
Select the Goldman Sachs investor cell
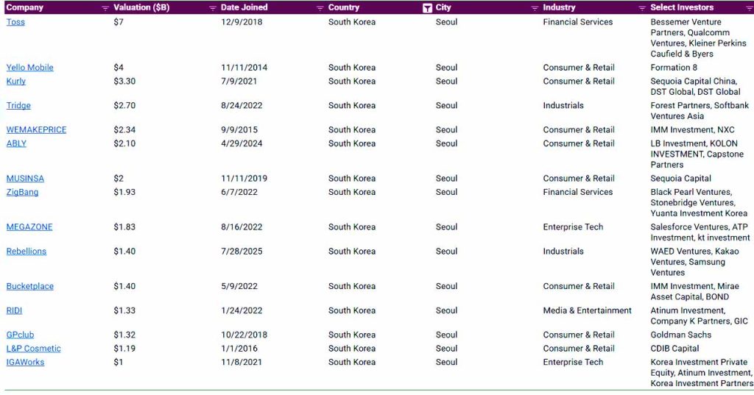[x=680, y=335]
